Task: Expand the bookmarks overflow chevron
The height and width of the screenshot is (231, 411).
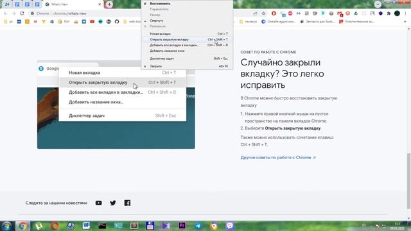Action: pyautogui.click(x=405, y=22)
